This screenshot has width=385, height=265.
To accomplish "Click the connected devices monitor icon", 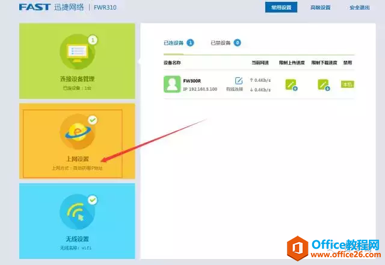I will click(78, 52).
